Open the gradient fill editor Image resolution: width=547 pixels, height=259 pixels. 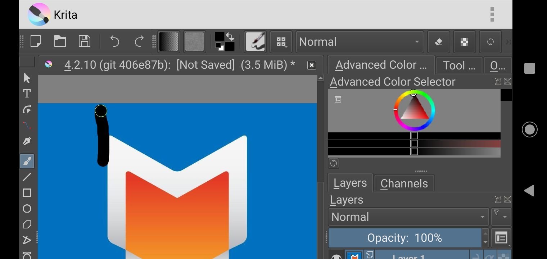pyautogui.click(x=169, y=42)
